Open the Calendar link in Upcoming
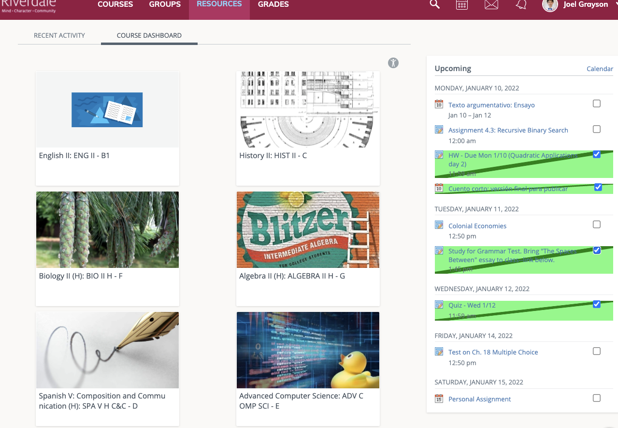This screenshot has height=428, width=618. (x=600, y=69)
